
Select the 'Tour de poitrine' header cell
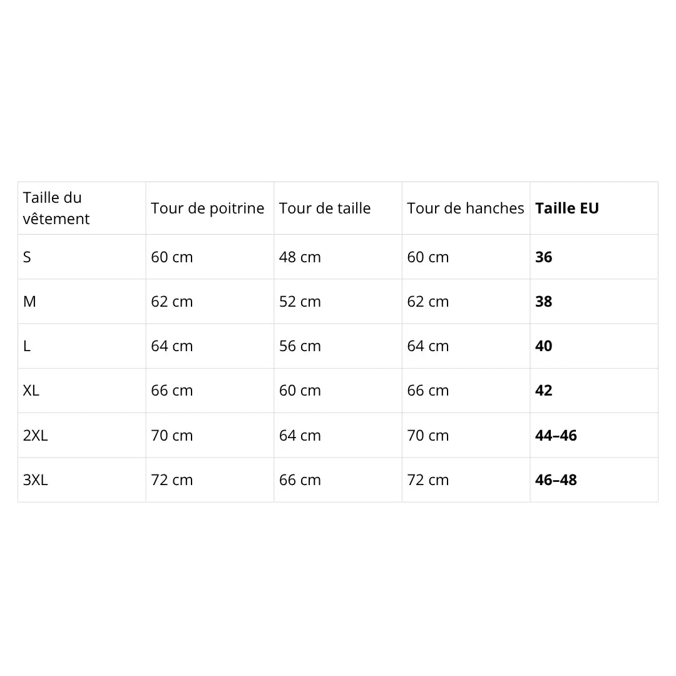207,208
